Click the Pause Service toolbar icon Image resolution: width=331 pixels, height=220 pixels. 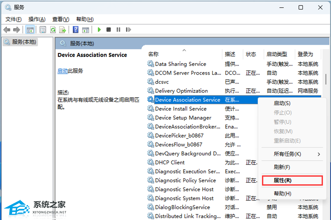[x=118, y=29]
